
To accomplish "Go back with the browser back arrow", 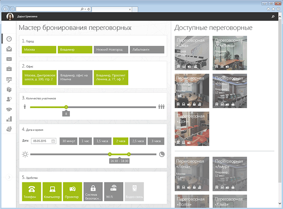I will (x=5, y=9).
